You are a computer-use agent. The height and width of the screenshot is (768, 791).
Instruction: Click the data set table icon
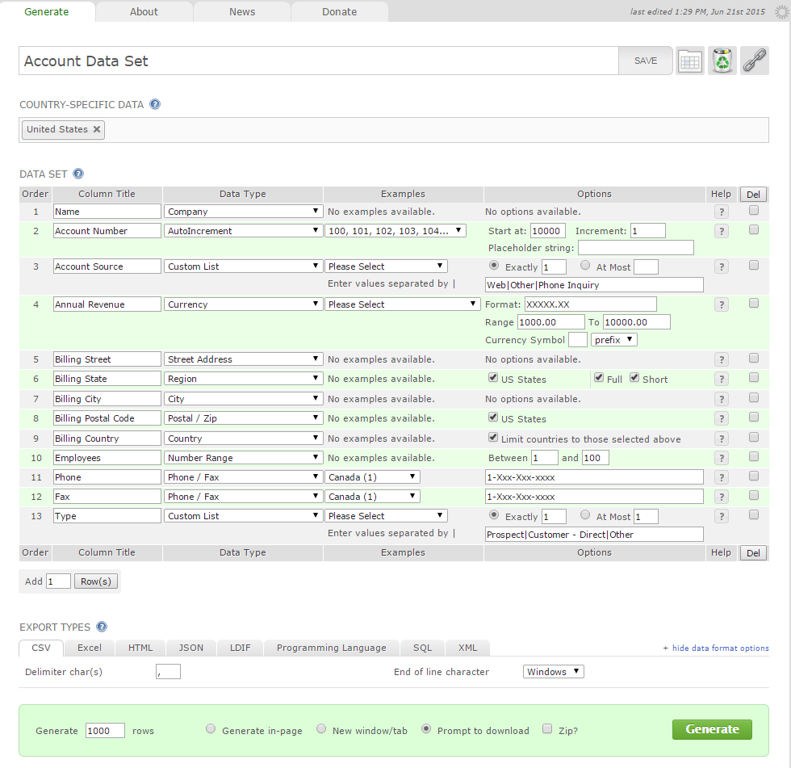[x=690, y=61]
